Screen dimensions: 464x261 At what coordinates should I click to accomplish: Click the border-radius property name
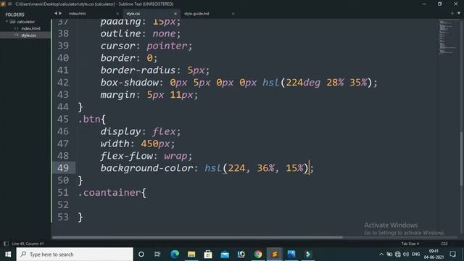[138, 70]
